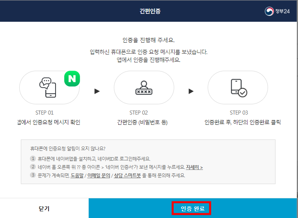
Task: Click the STEP 03 label
Action: click(x=239, y=113)
